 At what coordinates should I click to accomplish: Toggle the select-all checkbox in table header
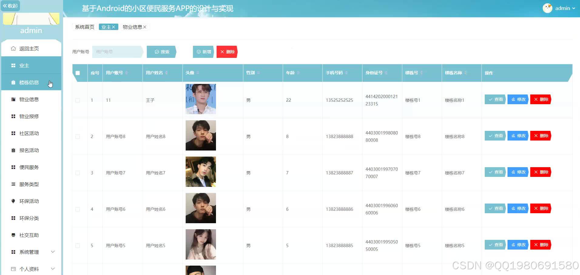click(78, 73)
